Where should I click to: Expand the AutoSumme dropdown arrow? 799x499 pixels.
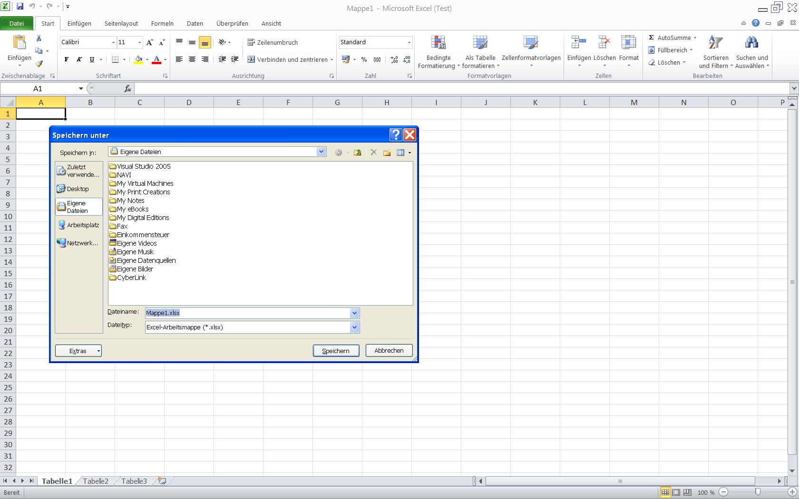point(695,38)
